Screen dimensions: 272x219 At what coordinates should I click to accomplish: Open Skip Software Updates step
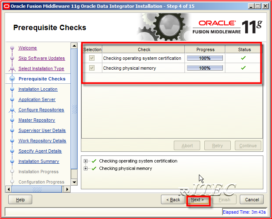point(42,58)
